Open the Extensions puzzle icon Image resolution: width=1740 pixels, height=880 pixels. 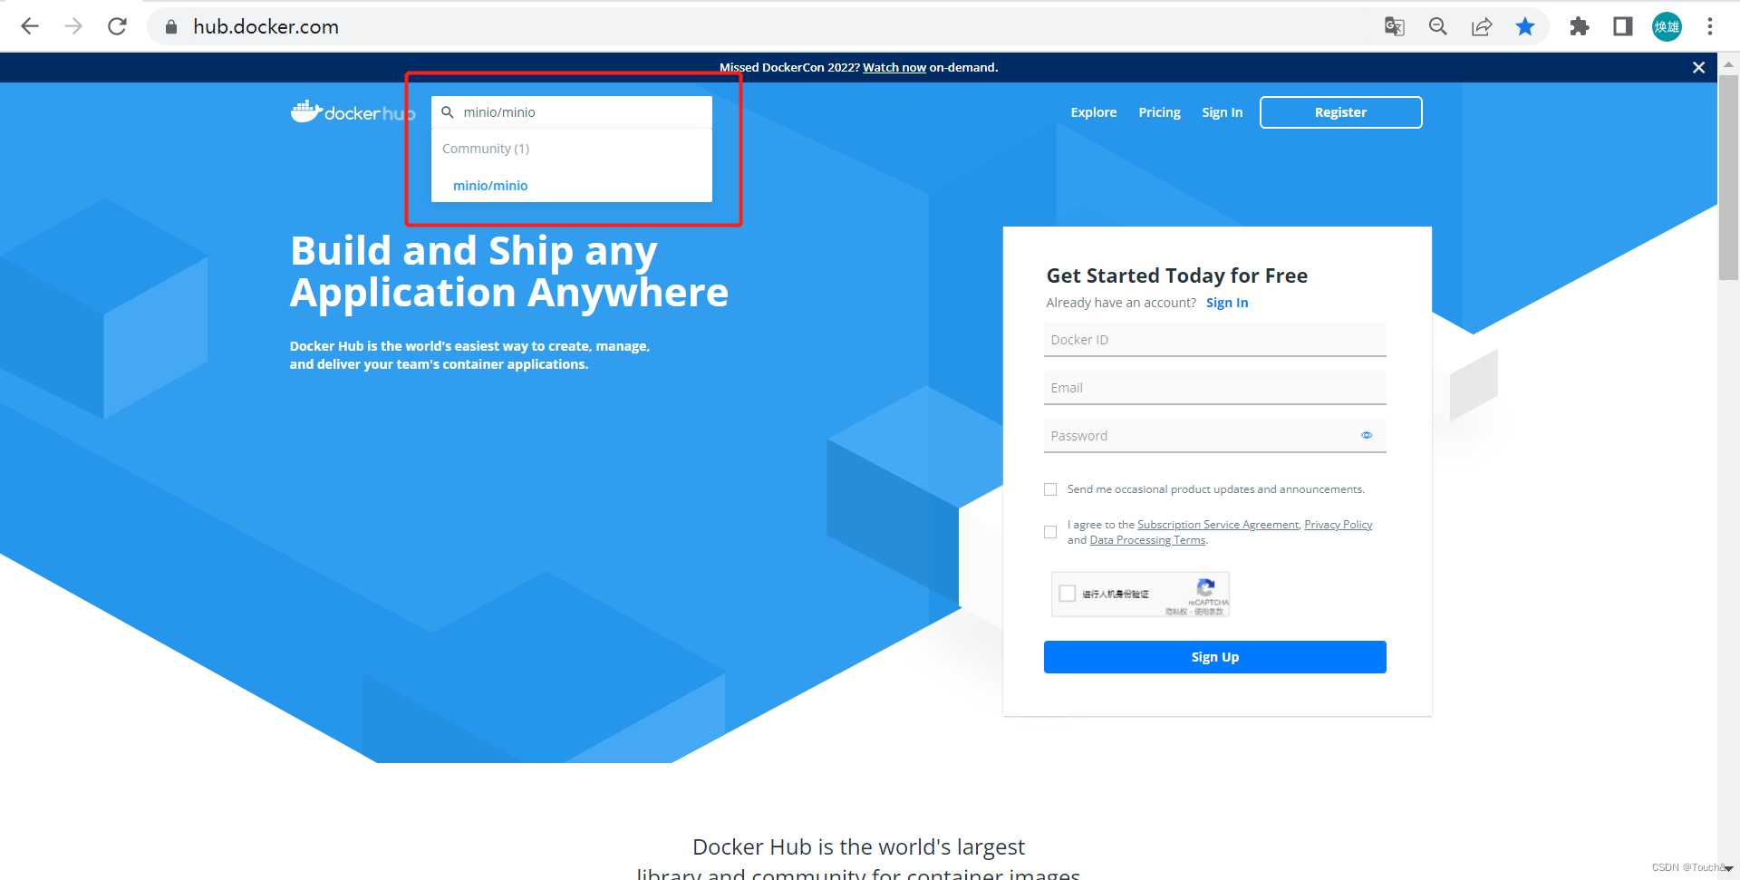point(1580,26)
